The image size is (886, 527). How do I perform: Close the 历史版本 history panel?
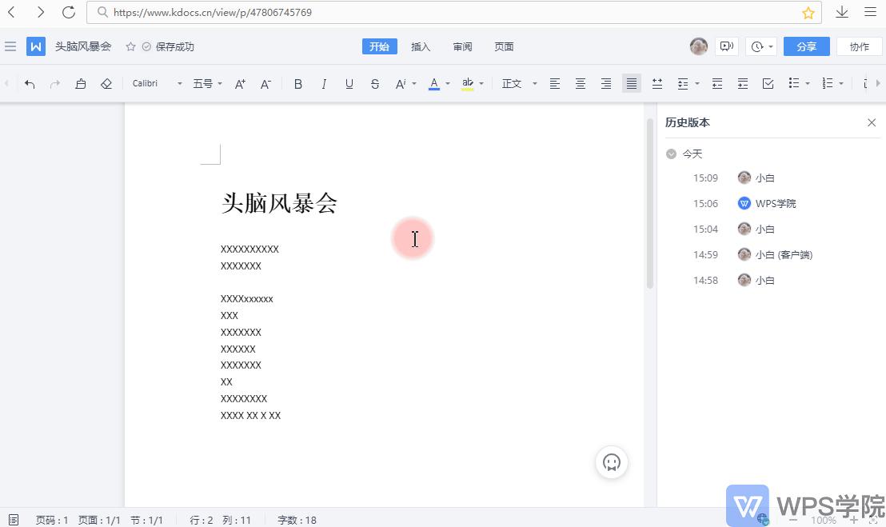click(872, 122)
